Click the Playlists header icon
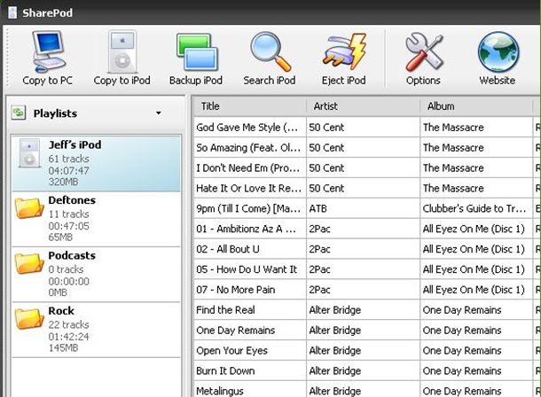The height and width of the screenshot is (397, 541). click(19, 113)
